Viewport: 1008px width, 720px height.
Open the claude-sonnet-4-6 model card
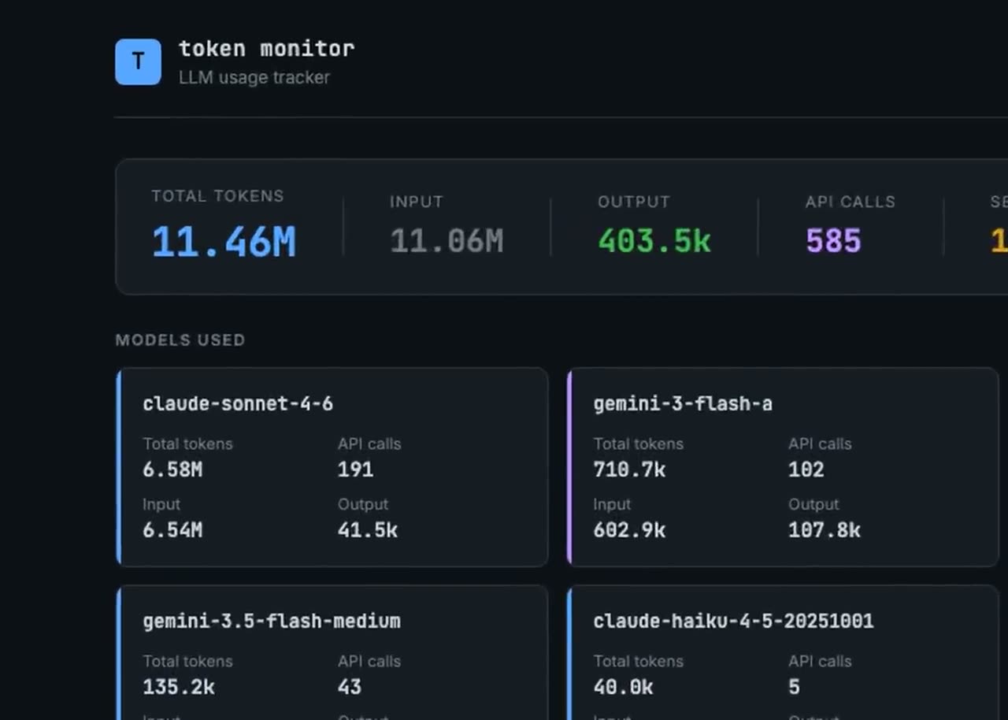pyautogui.click(x=332, y=467)
